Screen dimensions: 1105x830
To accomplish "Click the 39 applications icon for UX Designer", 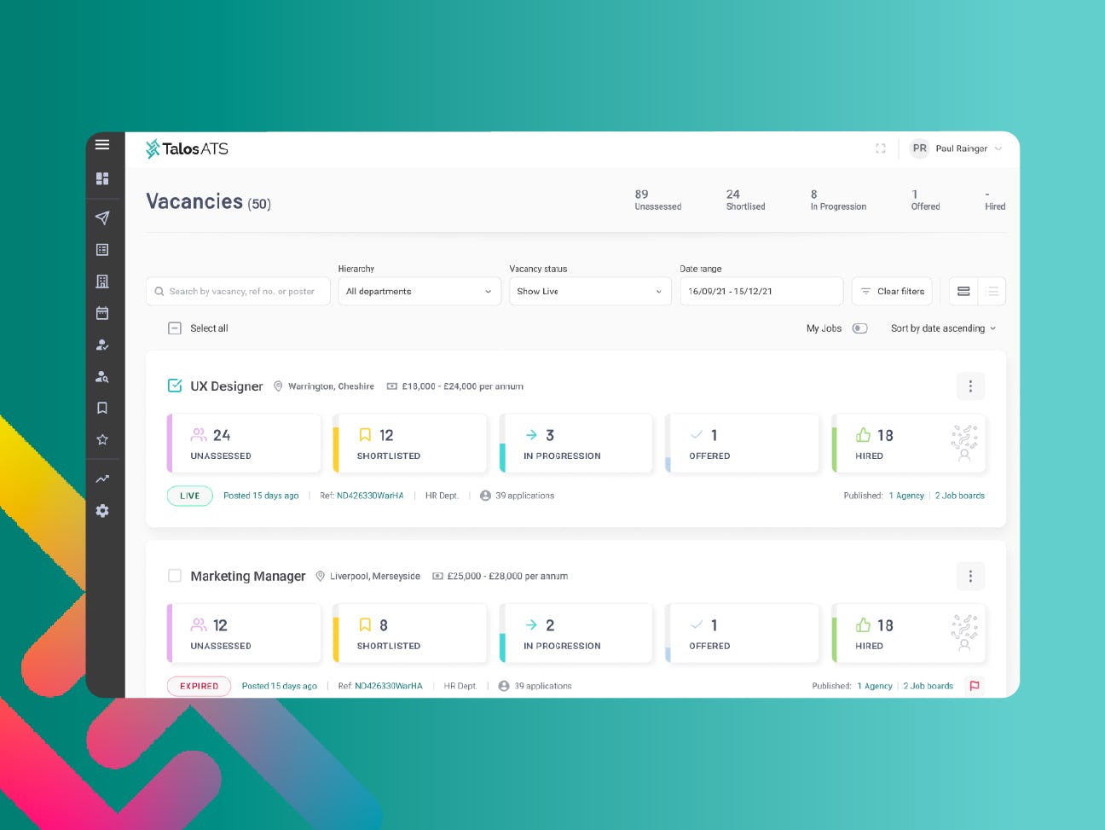I will (485, 496).
